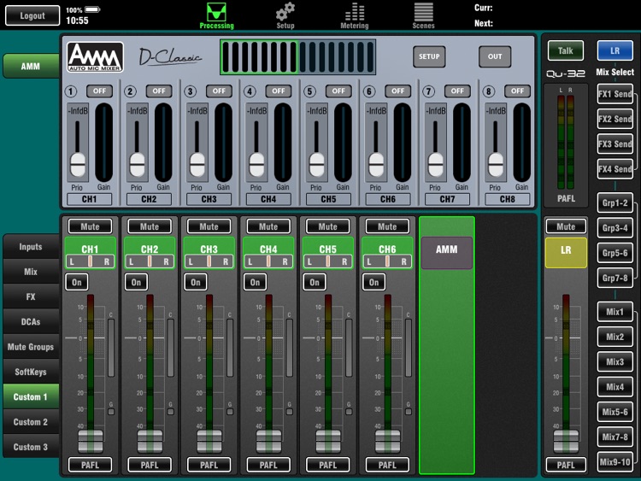Screen dimensions: 641x481
Task: Toggle the On button for CH5
Action: (315, 282)
